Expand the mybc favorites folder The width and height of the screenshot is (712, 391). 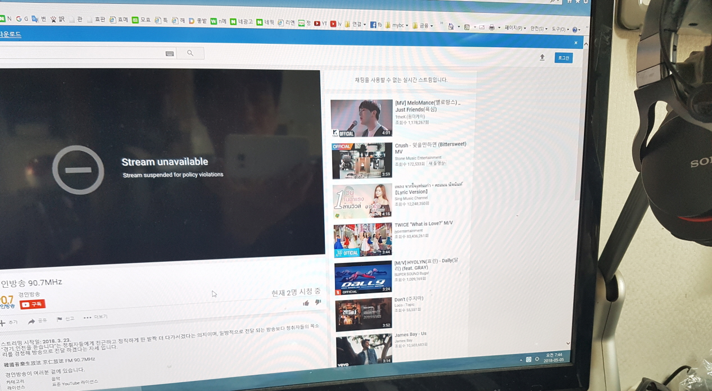tap(397, 25)
